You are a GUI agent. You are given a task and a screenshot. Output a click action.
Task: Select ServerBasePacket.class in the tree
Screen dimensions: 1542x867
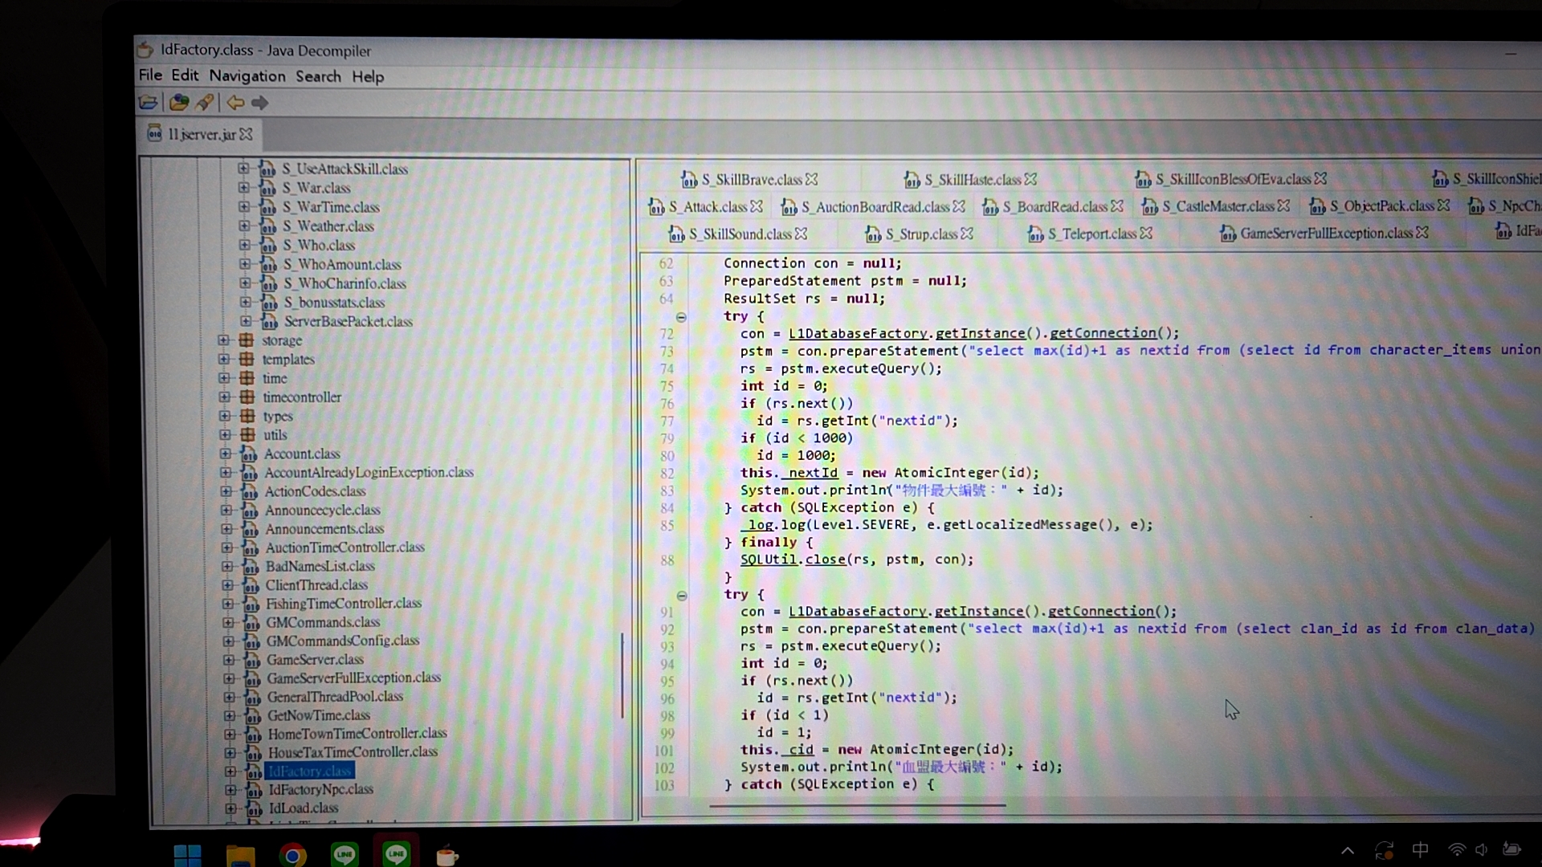pos(349,322)
